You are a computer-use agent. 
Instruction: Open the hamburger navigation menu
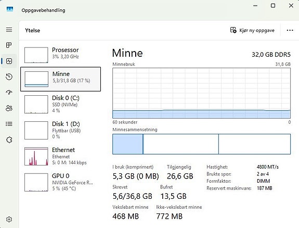[9, 30]
